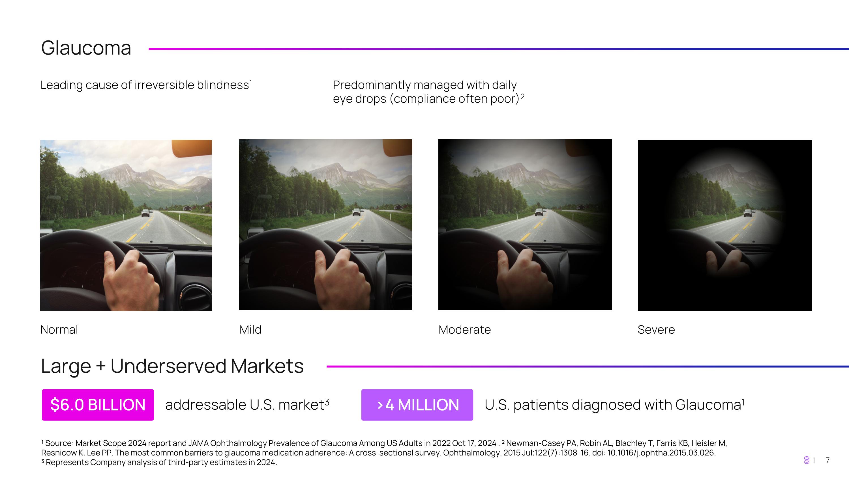Select the Normal vision driving photo

pos(126,225)
